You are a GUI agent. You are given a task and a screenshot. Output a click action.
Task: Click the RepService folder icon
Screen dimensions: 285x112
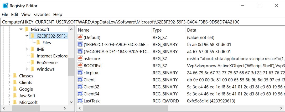click(x=32, y=62)
